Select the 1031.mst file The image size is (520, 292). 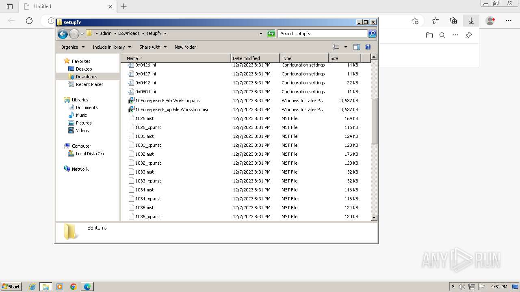click(144, 136)
